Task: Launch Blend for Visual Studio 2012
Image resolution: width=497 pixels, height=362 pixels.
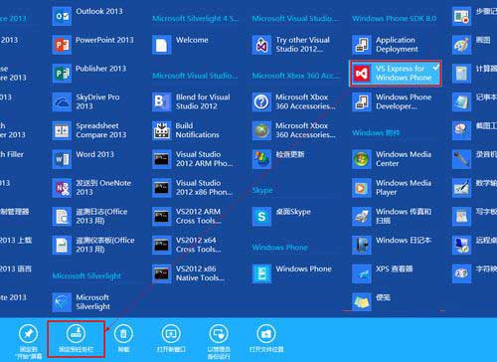Action: (192, 101)
